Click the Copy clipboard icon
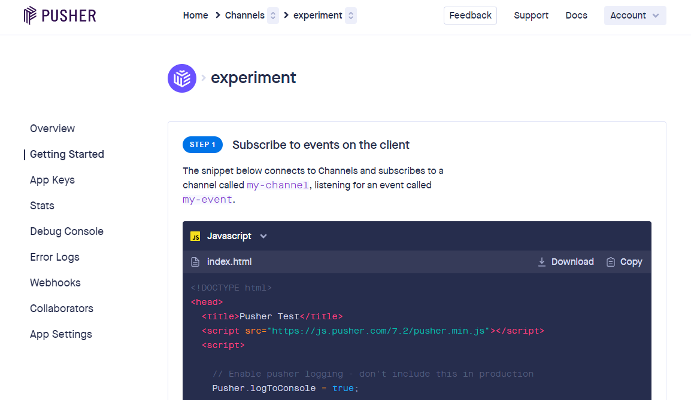The width and height of the screenshot is (691, 400). point(610,262)
